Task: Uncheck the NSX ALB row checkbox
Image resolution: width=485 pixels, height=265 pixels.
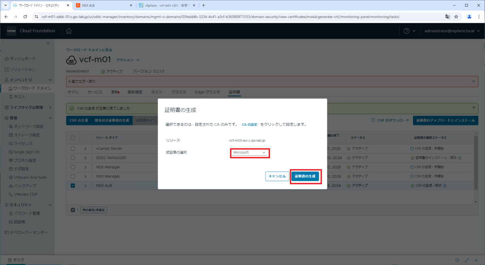Action: (73, 185)
